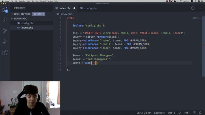This screenshot has height=115, width=205.
Task: Go to line via Ln 13, Col 19
Action: [143, 113]
